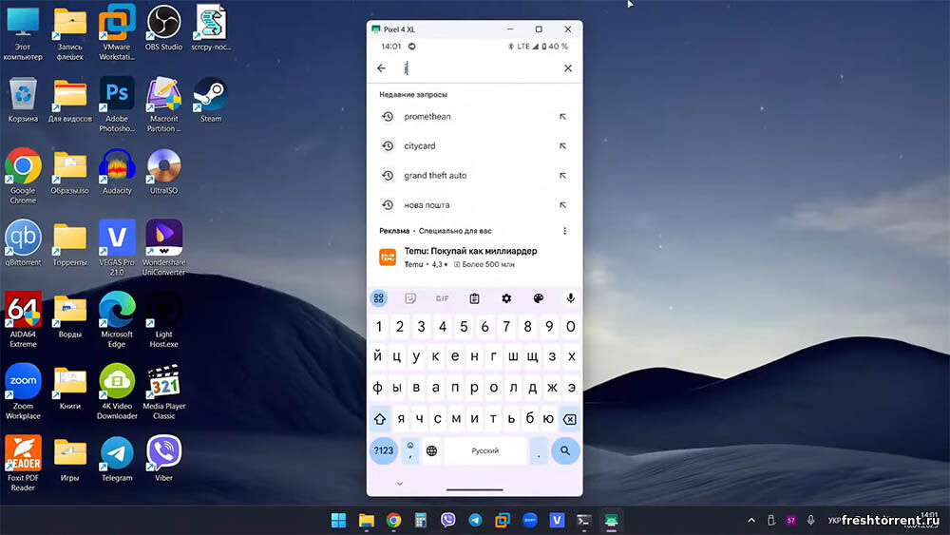Open keyboard settings gear icon
This screenshot has width=950, height=535.
click(506, 298)
